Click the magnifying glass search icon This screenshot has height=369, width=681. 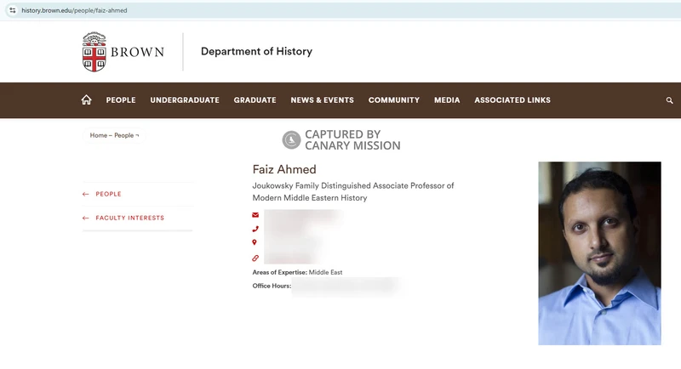tap(670, 100)
